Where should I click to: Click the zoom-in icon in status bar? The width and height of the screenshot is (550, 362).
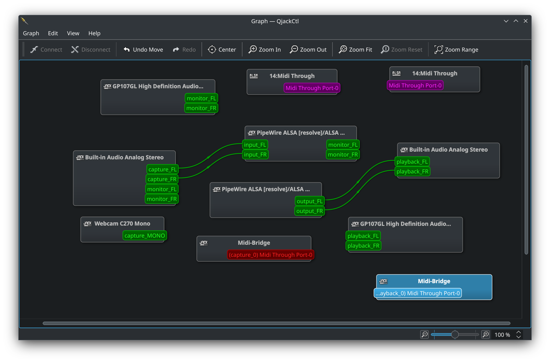(x=485, y=334)
